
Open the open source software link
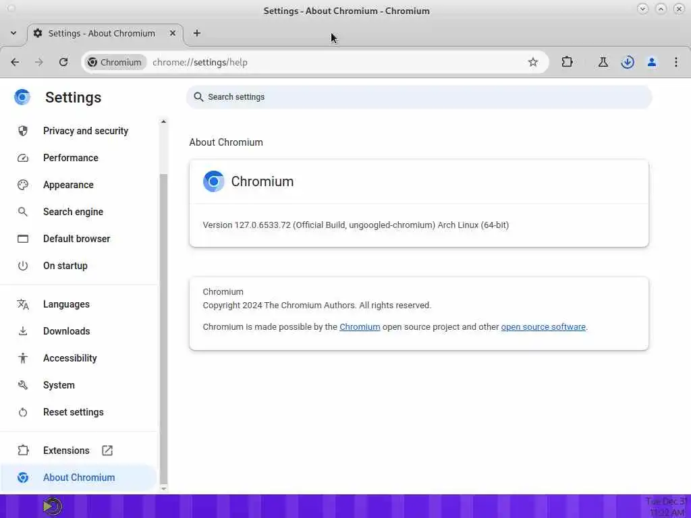543,327
